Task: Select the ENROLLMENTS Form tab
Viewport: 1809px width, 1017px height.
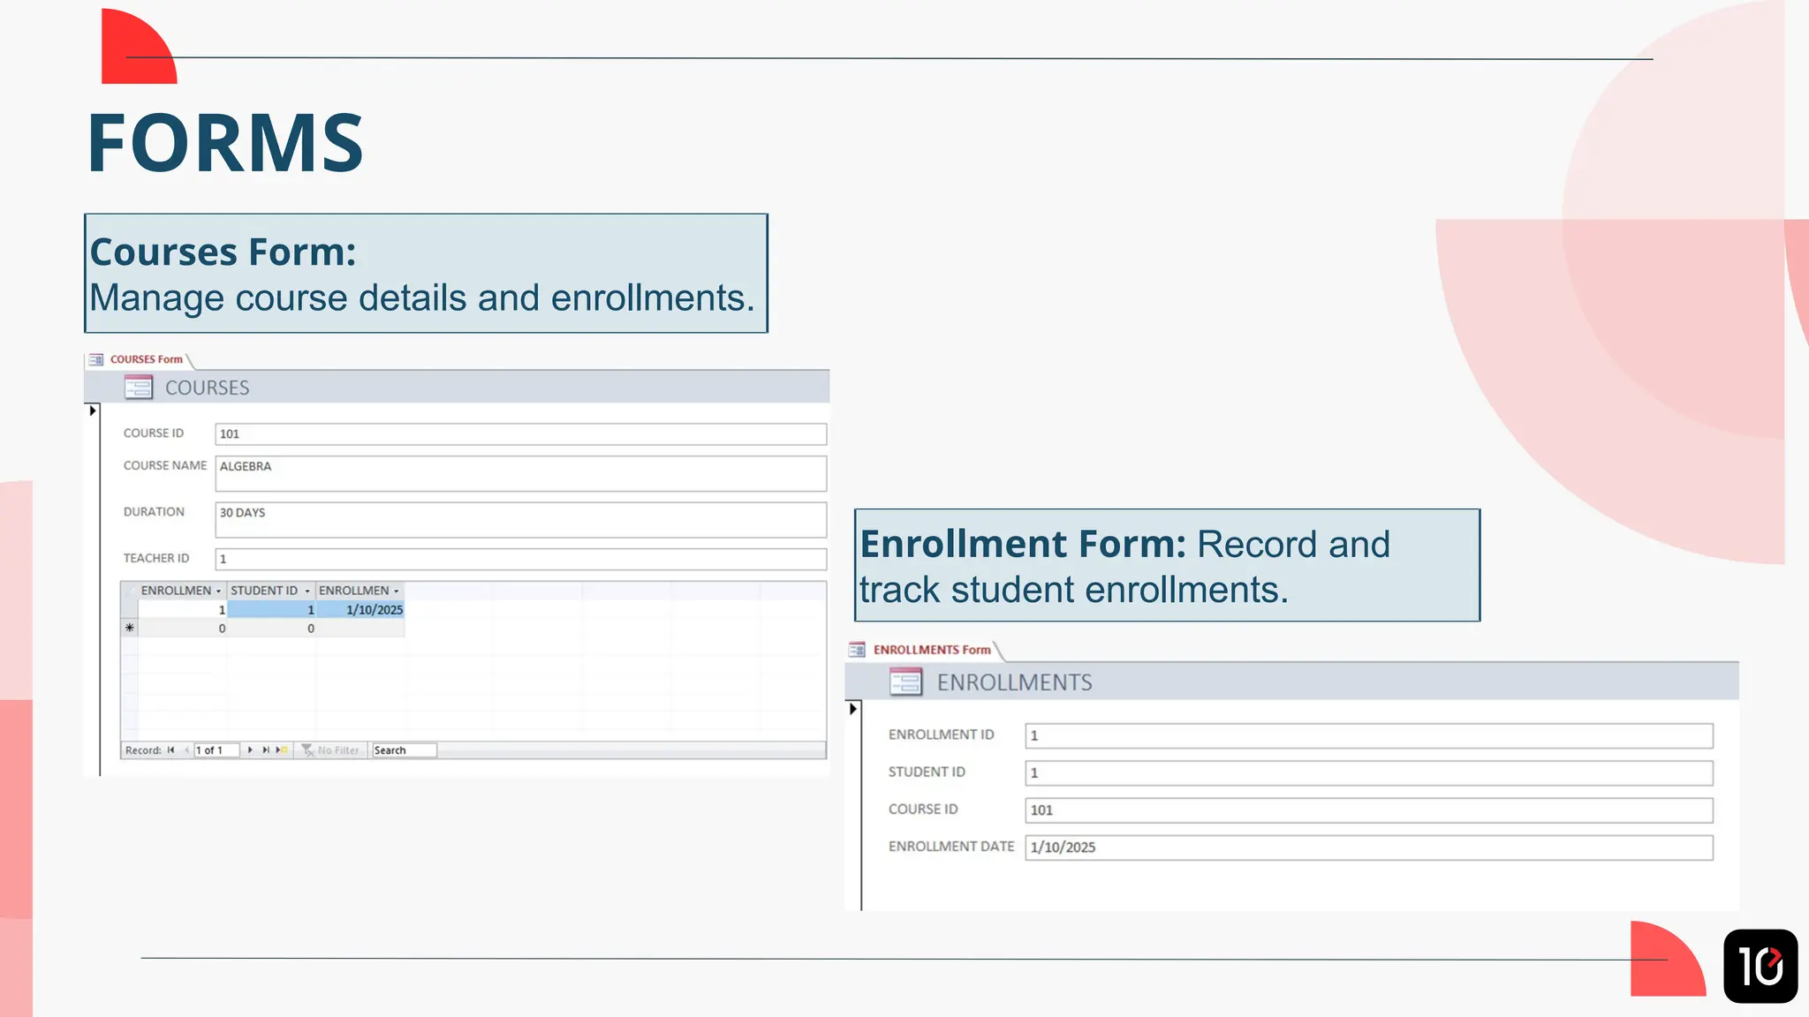Action: [x=924, y=650]
